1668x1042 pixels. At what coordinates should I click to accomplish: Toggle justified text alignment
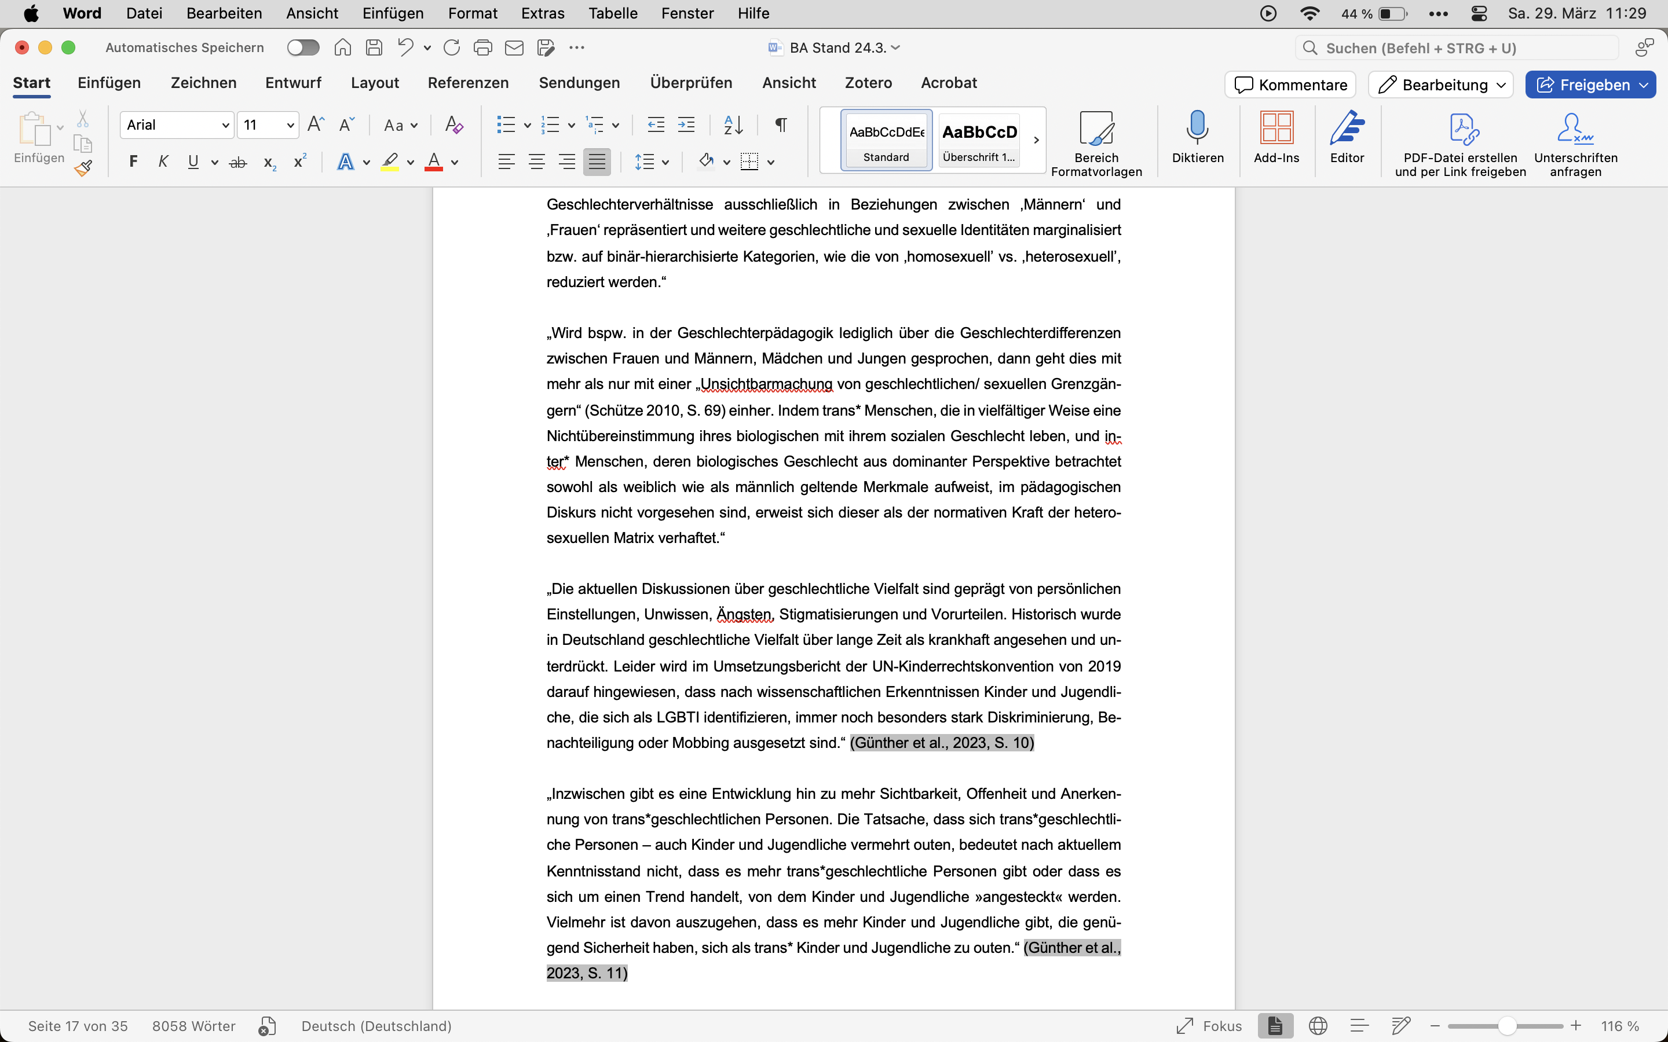(597, 163)
